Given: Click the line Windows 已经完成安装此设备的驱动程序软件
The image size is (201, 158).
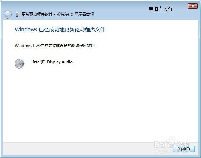Looking at the screenshot, I should tap(55, 46).
